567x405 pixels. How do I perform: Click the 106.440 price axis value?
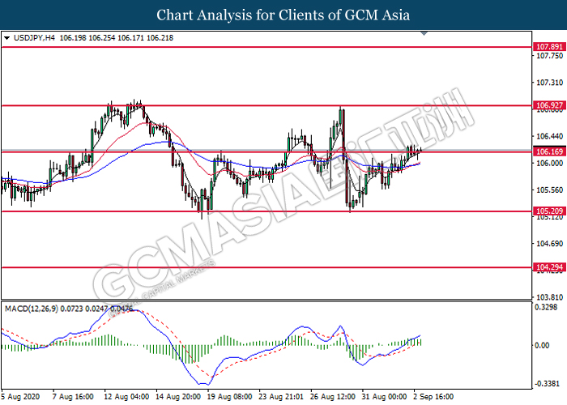[549, 136]
